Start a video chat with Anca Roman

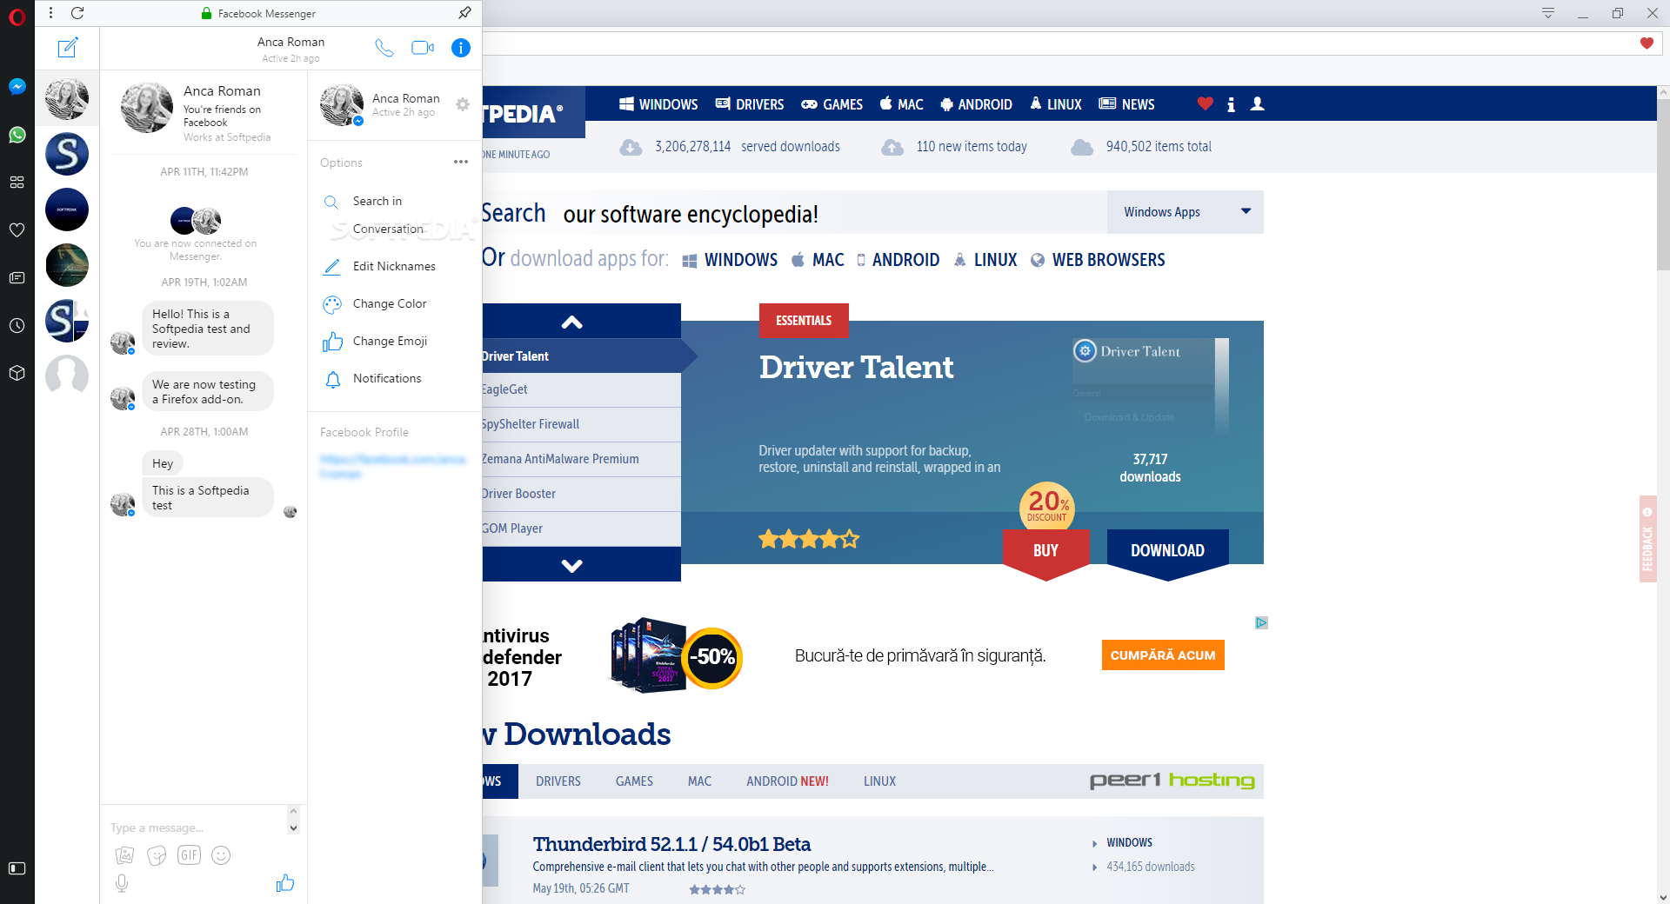423,48
